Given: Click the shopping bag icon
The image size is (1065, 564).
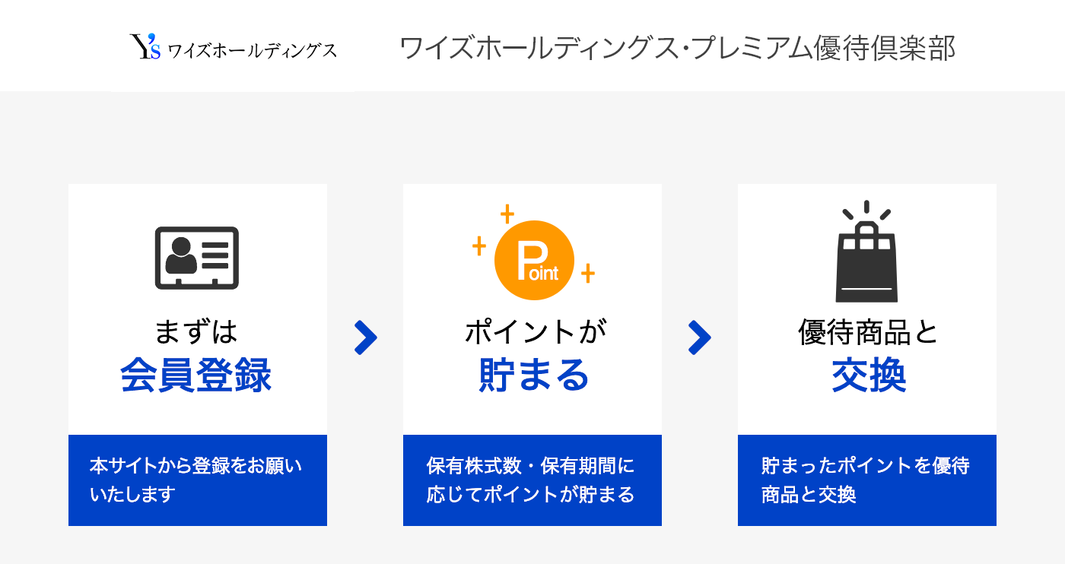Looking at the screenshot, I should pos(866,252).
